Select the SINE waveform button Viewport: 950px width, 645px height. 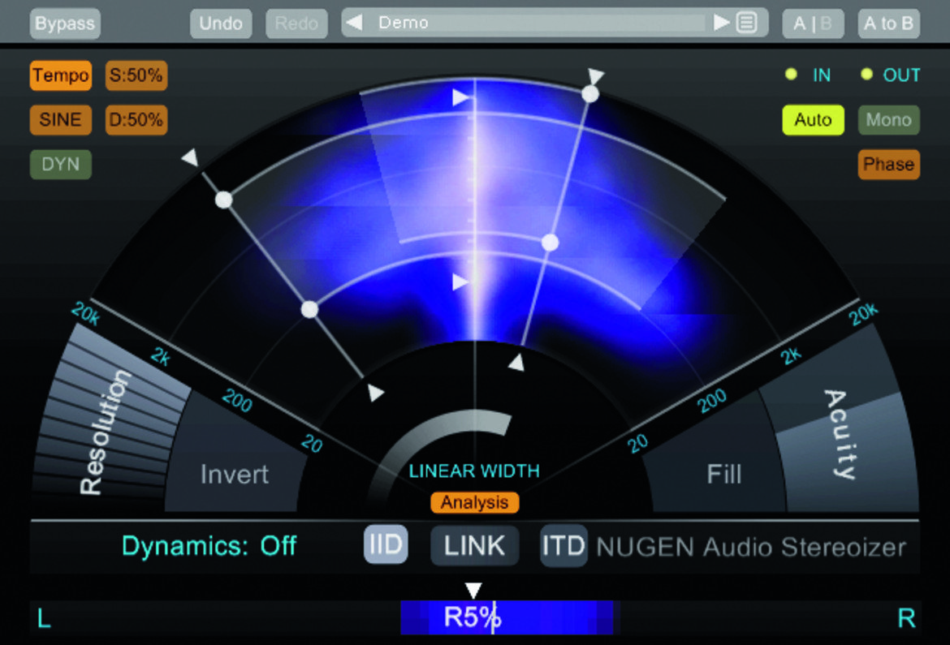pyautogui.click(x=61, y=120)
